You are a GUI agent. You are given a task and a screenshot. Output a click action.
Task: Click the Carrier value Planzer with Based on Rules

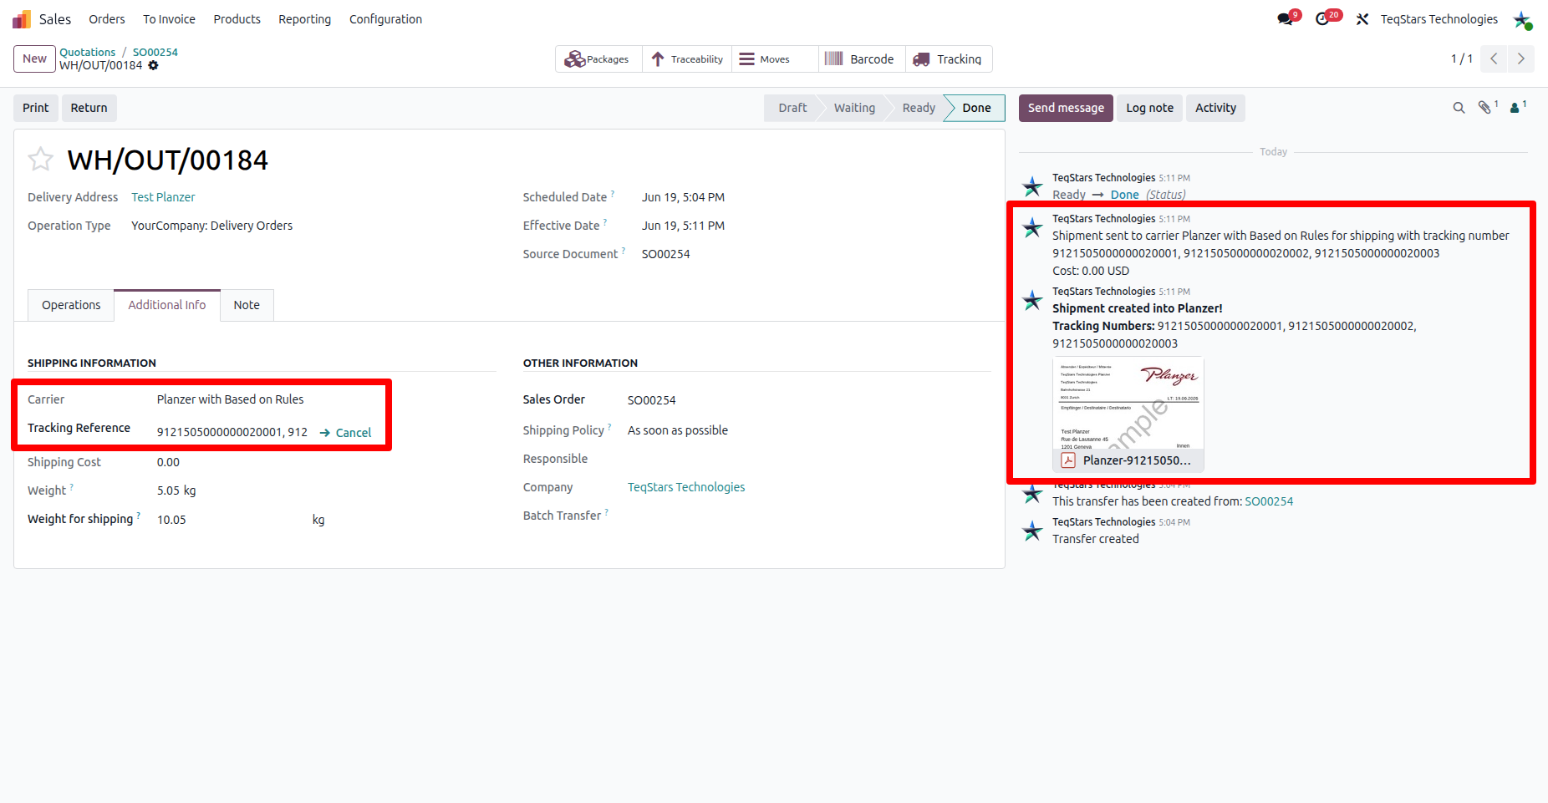click(231, 399)
